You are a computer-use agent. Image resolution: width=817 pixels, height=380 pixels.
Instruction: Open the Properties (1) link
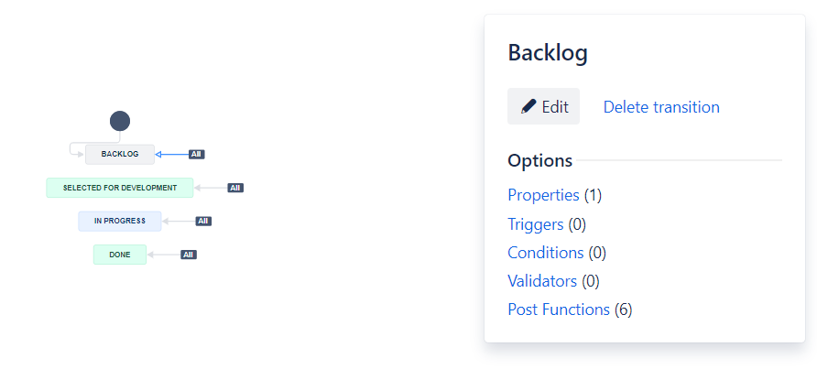(x=554, y=195)
